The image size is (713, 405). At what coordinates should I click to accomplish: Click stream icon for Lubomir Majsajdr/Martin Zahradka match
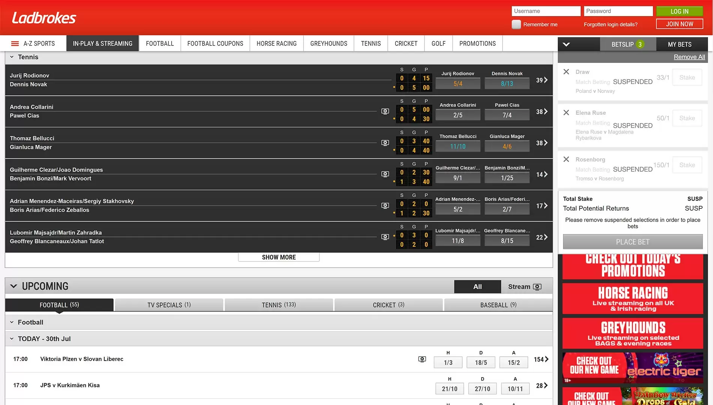tap(385, 237)
